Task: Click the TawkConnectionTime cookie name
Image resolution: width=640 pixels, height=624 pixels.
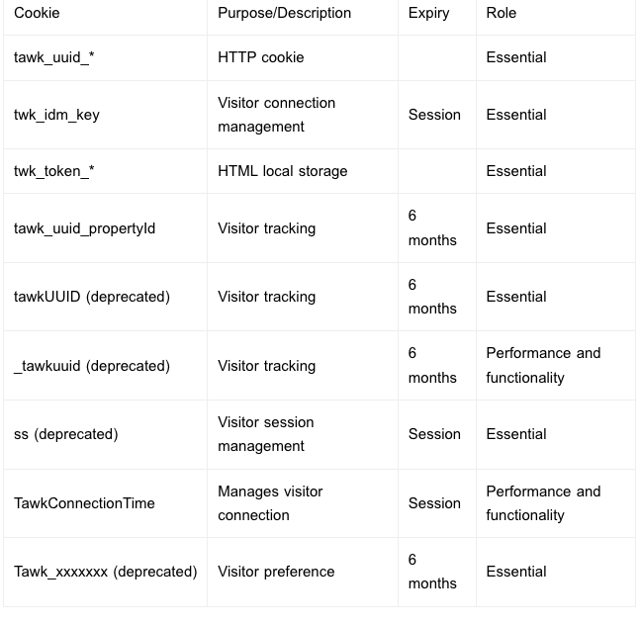Action: (84, 503)
